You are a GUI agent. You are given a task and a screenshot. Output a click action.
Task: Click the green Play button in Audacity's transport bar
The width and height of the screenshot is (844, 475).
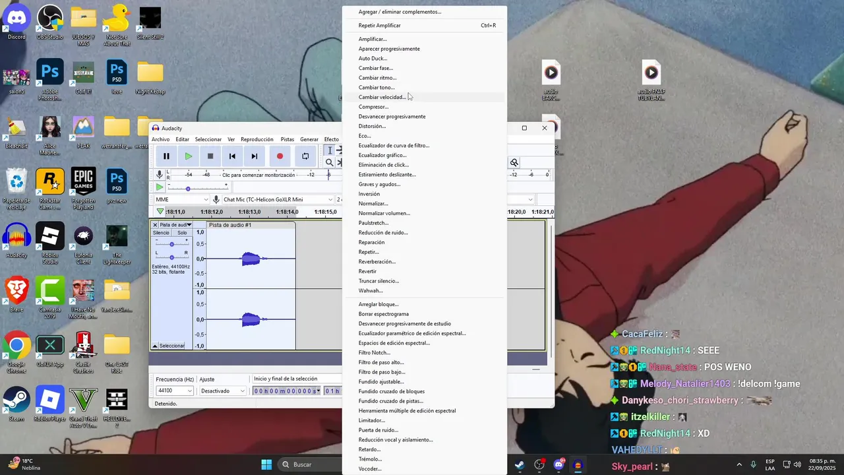189,156
